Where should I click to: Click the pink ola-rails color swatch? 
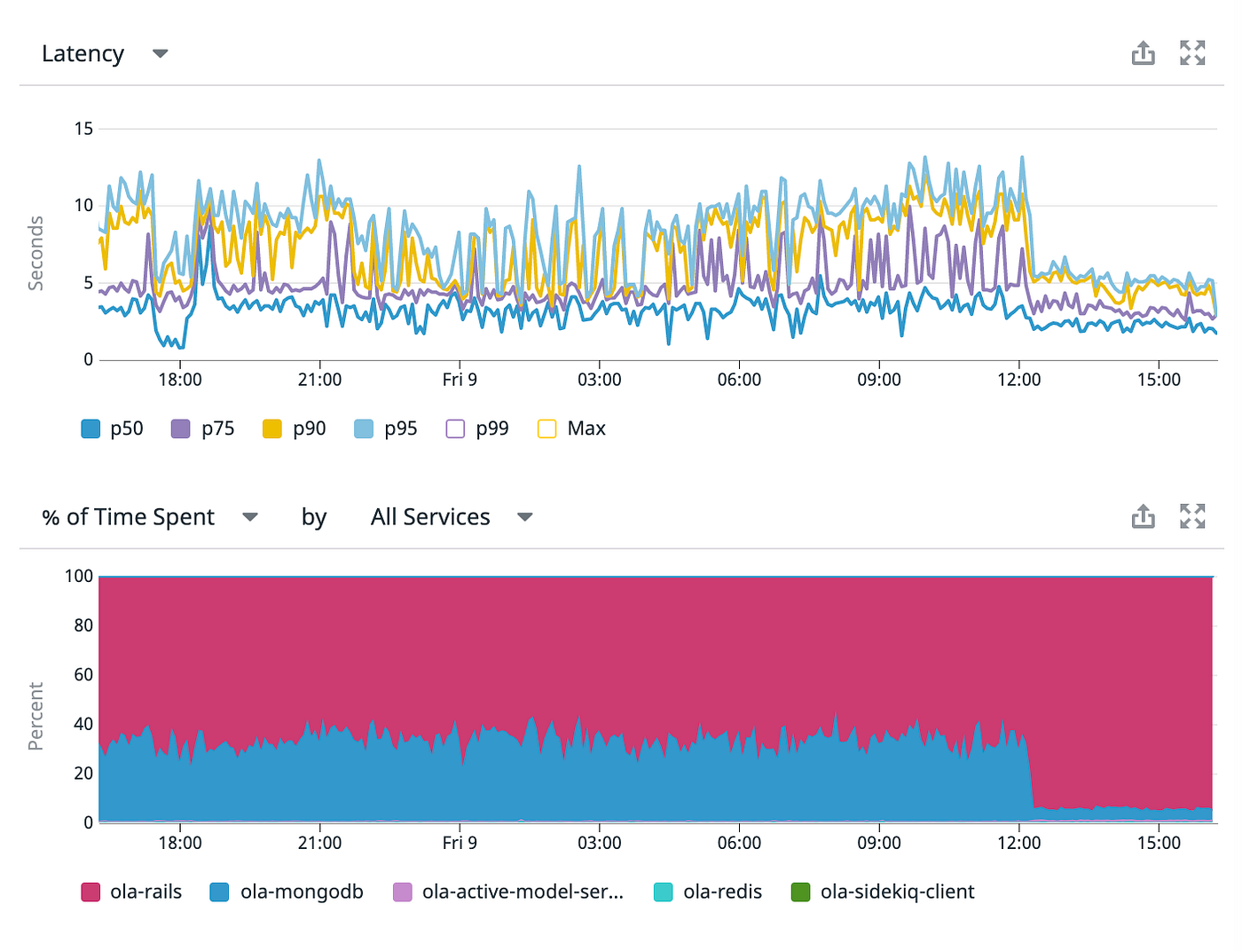(90, 891)
